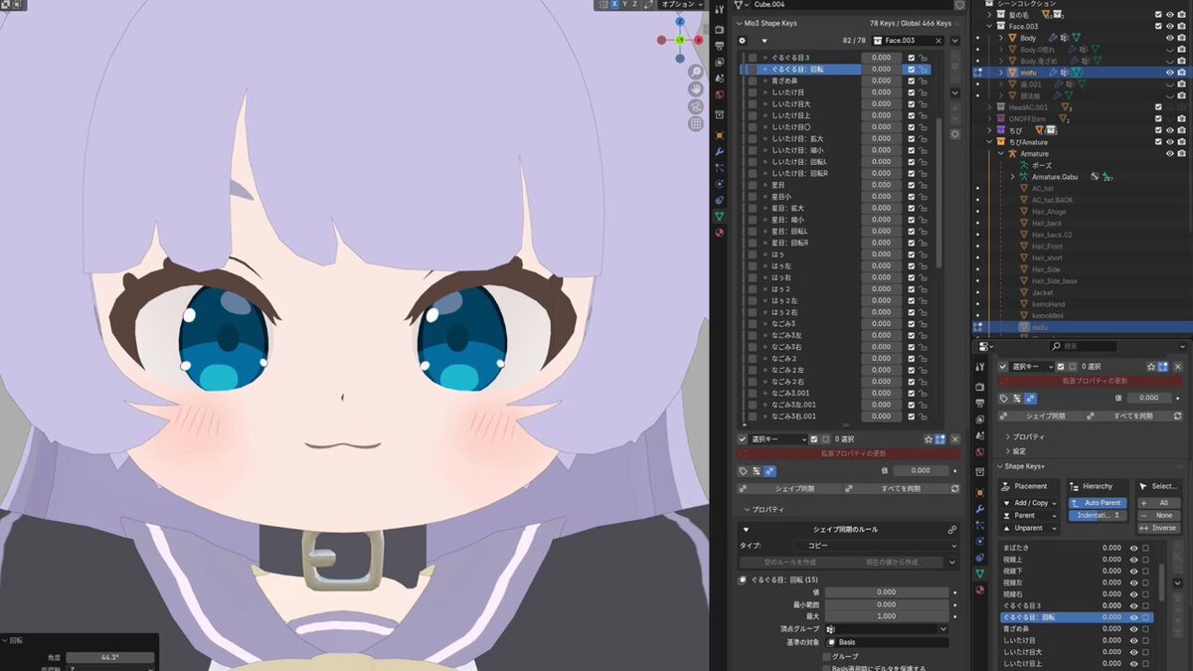The height and width of the screenshot is (671, 1193).
Task: Switch perspective with the grid icon
Action: 696,124
